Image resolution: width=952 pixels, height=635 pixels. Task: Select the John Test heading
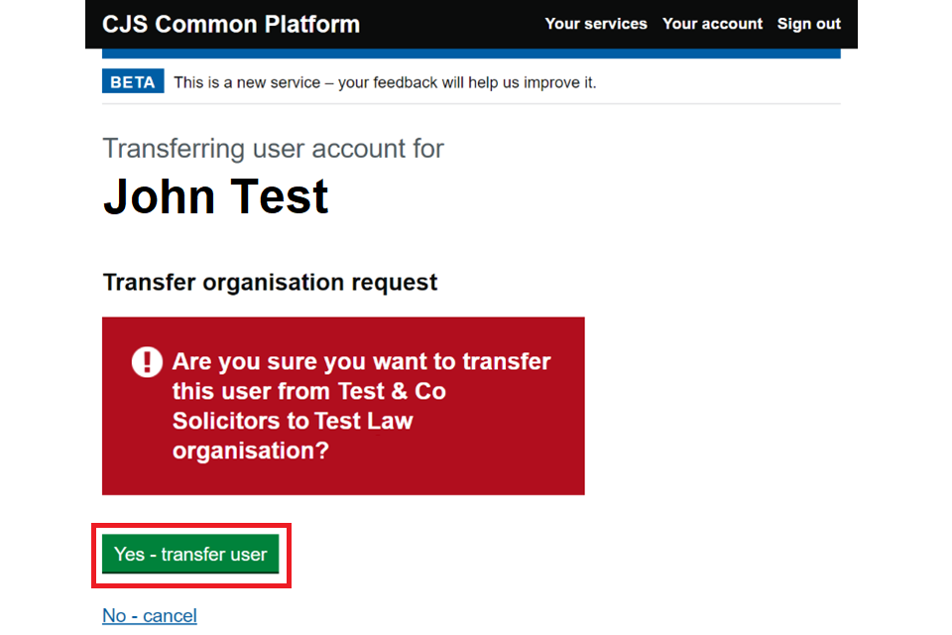tap(215, 195)
